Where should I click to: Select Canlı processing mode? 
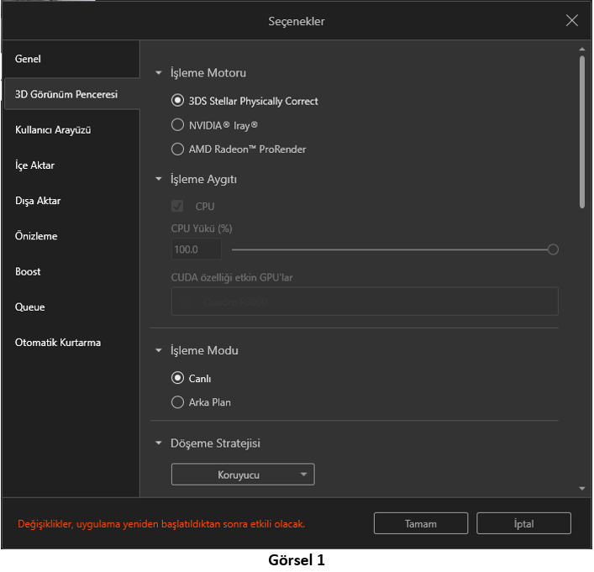tap(177, 378)
